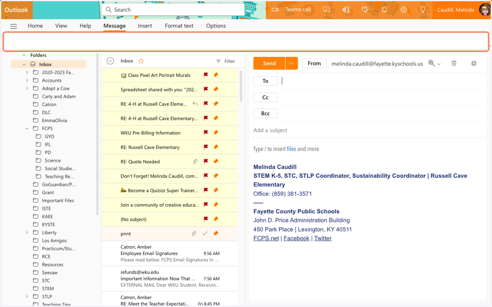Click the zoom magnifier icon in compose bar
492x307 pixels.
(x=432, y=63)
